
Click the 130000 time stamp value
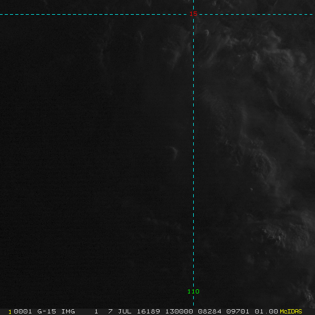pyautogui.click(x=179, y=311)
